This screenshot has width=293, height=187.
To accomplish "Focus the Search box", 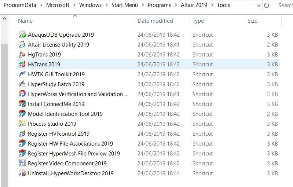I will pyautogui.click(x=284, y=5).
